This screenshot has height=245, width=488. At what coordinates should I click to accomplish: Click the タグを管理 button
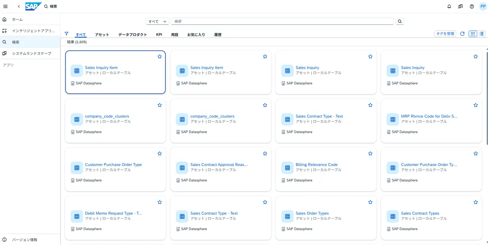445,34
